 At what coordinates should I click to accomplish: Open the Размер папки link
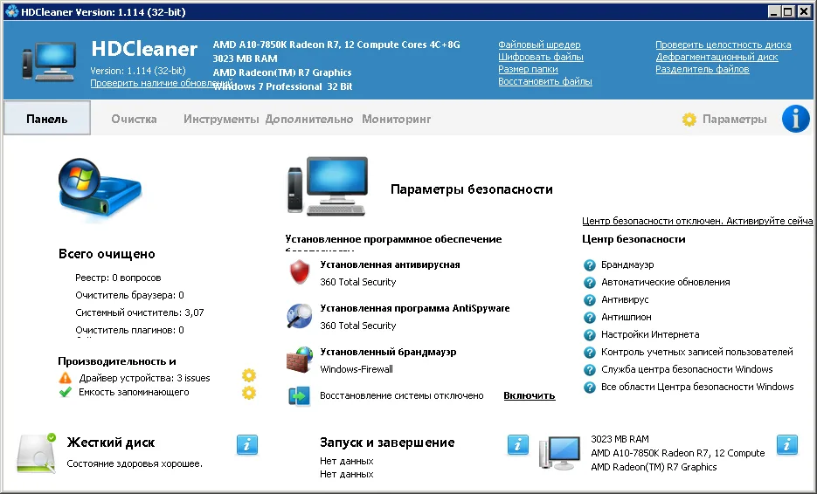click(x=528, y=69)
